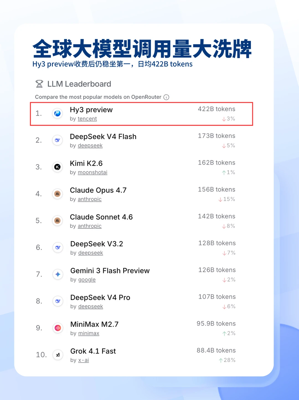
Task: Click the Compare the most popular models text
Action: 98,97
